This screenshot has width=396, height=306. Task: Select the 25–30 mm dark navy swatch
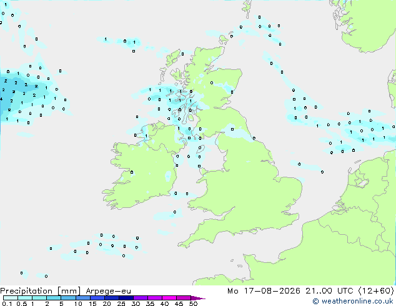126,298
